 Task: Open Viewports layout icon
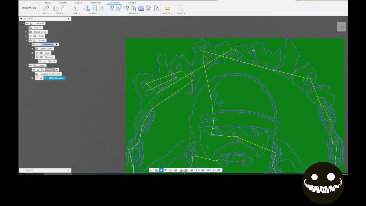coord(186,170)
